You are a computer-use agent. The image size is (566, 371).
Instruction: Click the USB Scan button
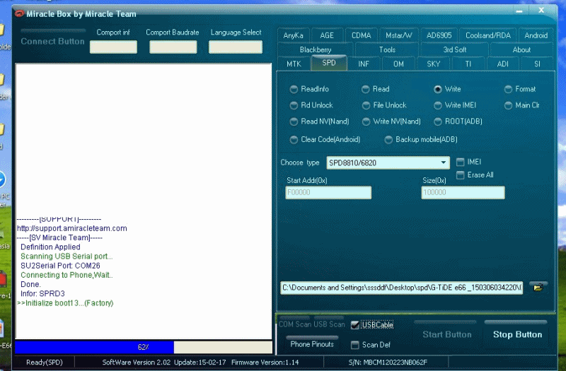pos(329,323)
